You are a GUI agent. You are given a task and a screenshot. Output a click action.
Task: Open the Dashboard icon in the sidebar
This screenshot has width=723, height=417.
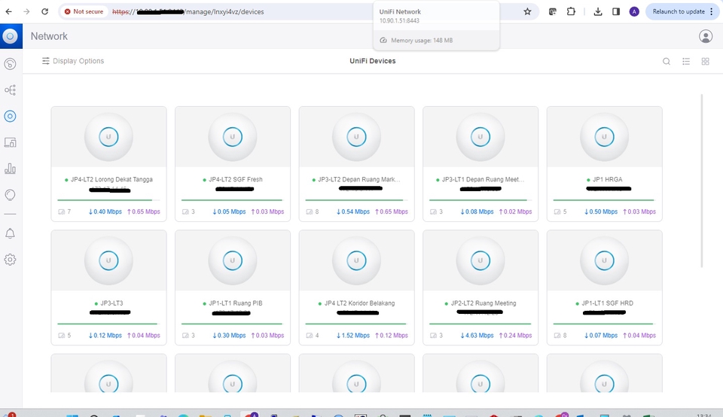10,63
